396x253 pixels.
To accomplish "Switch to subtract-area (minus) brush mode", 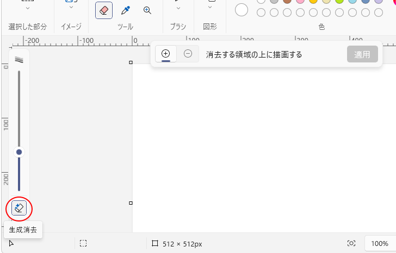I will (188, 54).
